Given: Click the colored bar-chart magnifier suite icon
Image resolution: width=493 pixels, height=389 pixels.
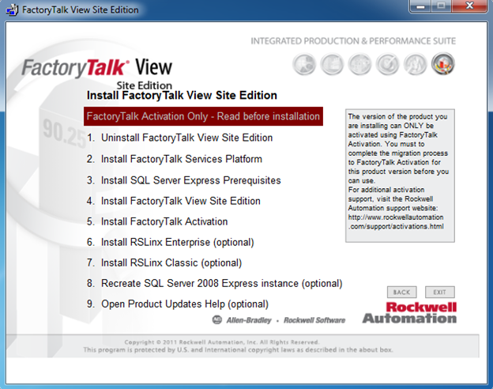Looking at the screenshot, I should tap(443, 65).
